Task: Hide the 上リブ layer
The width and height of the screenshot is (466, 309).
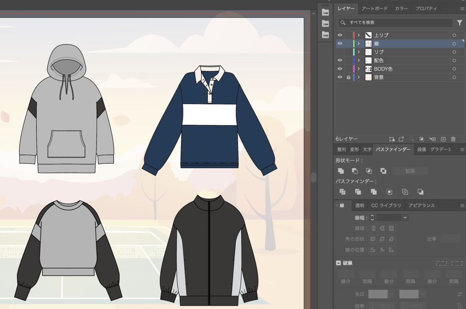Action: point(339,35)
